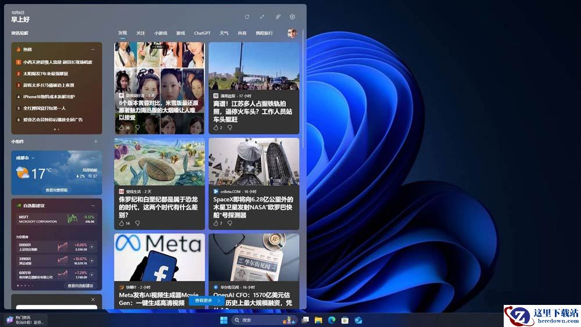This screenshot has width=581, height=327.
Task: Open the number 5 hot list headline
Action: pos(45,108)
